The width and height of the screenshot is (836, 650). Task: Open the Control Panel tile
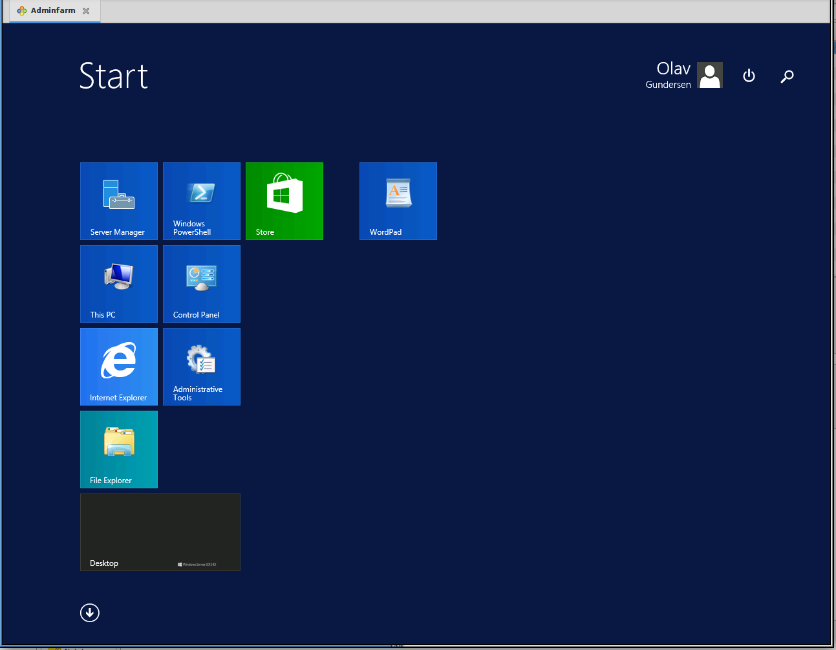click(x=202, y=284)
